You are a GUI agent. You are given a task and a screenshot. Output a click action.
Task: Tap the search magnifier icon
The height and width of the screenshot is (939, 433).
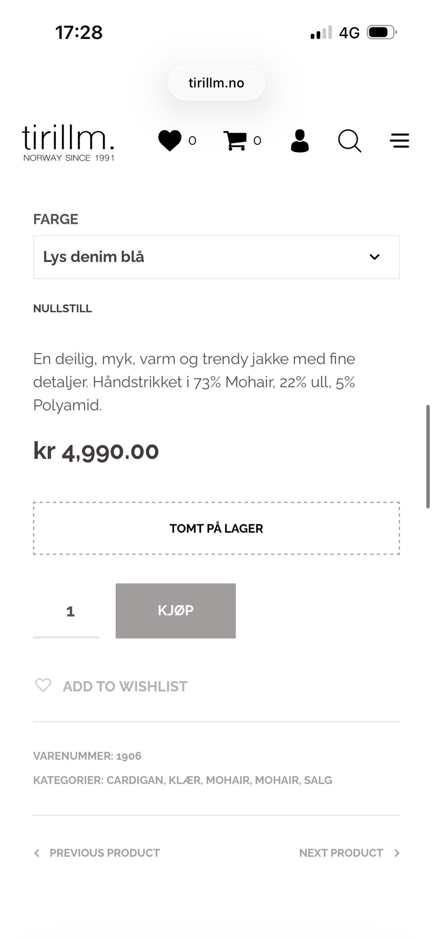[x=350, y=141]
